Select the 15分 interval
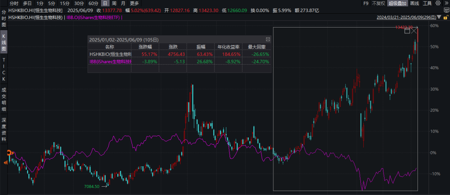The image size is (450, 195). click(x=64, y=3)
